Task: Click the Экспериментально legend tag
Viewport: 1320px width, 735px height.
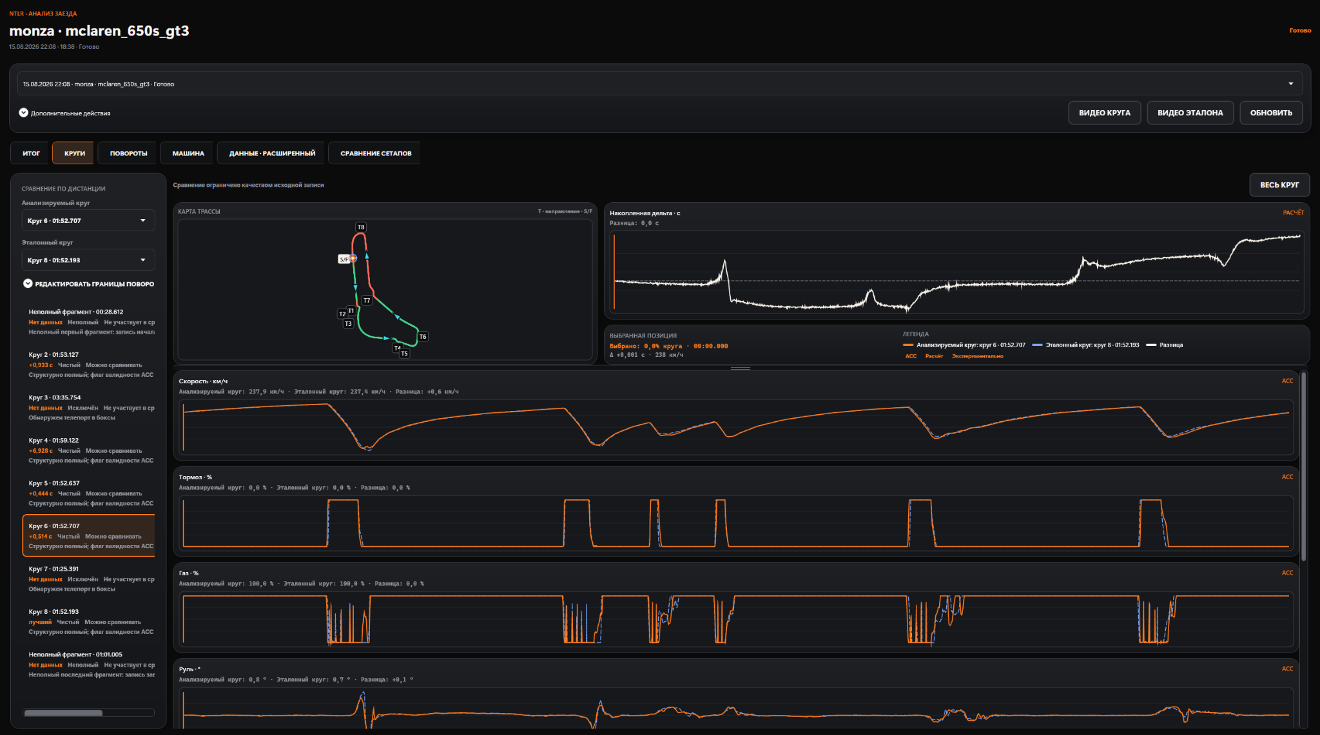Action: coord(977,356)
